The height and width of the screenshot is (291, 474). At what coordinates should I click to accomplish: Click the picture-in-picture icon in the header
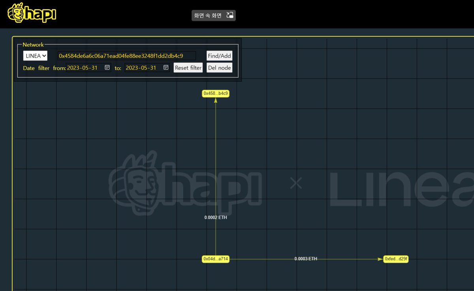(x=230, y=15)
